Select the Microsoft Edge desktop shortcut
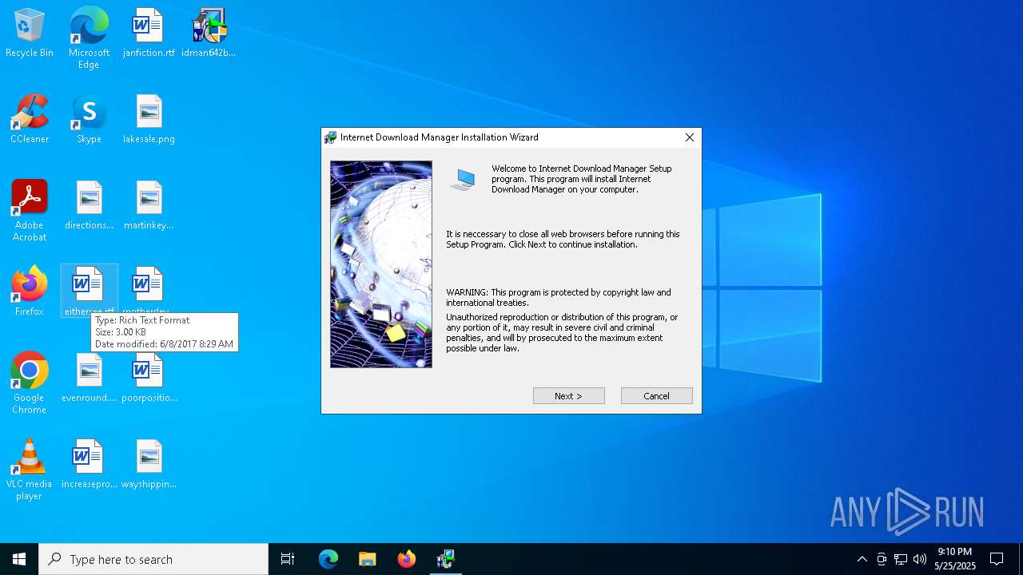 click(x=89, y=38)
